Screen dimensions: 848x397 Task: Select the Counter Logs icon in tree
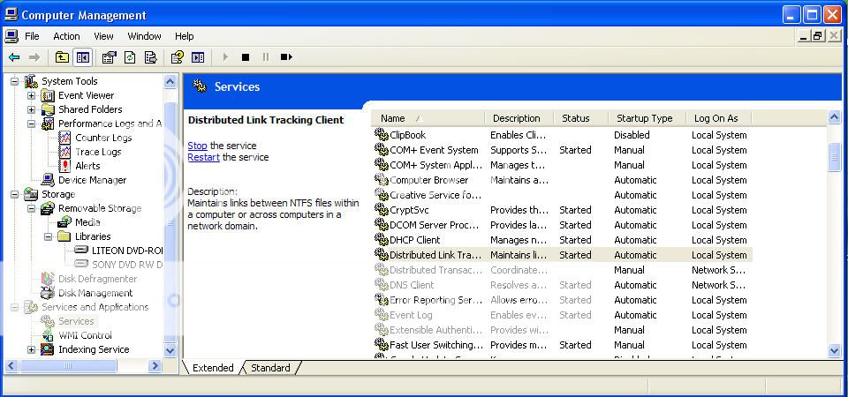pos(64,138)
